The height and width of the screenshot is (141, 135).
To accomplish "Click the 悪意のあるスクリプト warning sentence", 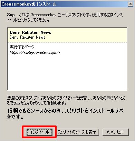I will [67, 98].
